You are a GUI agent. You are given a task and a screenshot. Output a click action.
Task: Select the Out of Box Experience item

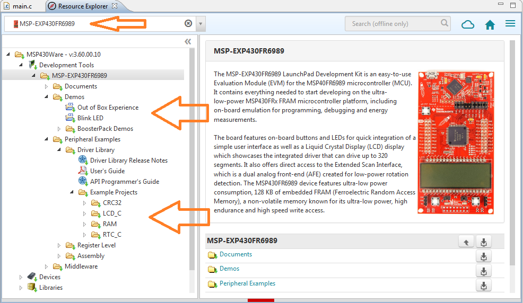[x=108, y=108]
